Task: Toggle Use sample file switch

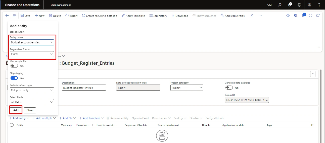Action: [14, 66]
